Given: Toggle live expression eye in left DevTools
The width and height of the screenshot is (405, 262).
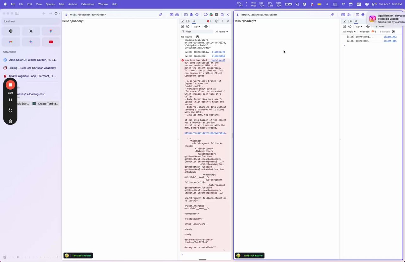Looking at the screenshot, I should [206, 27].
